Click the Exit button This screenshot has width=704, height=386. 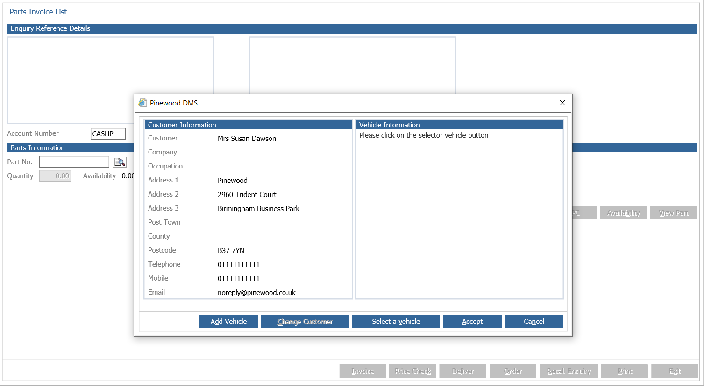(675, 371)
